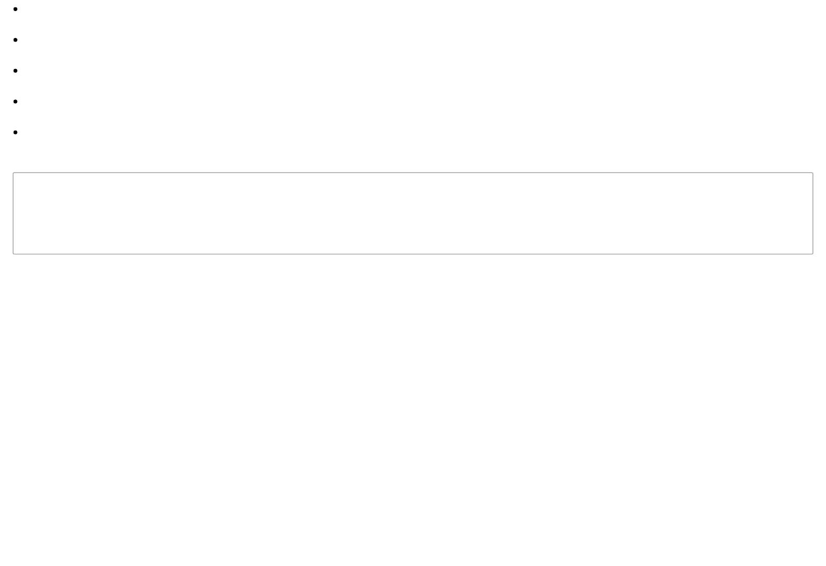This screenshot has width=826, height=566.
Task: Click the empty row beside the last bullet
Action: coord(419,132)
